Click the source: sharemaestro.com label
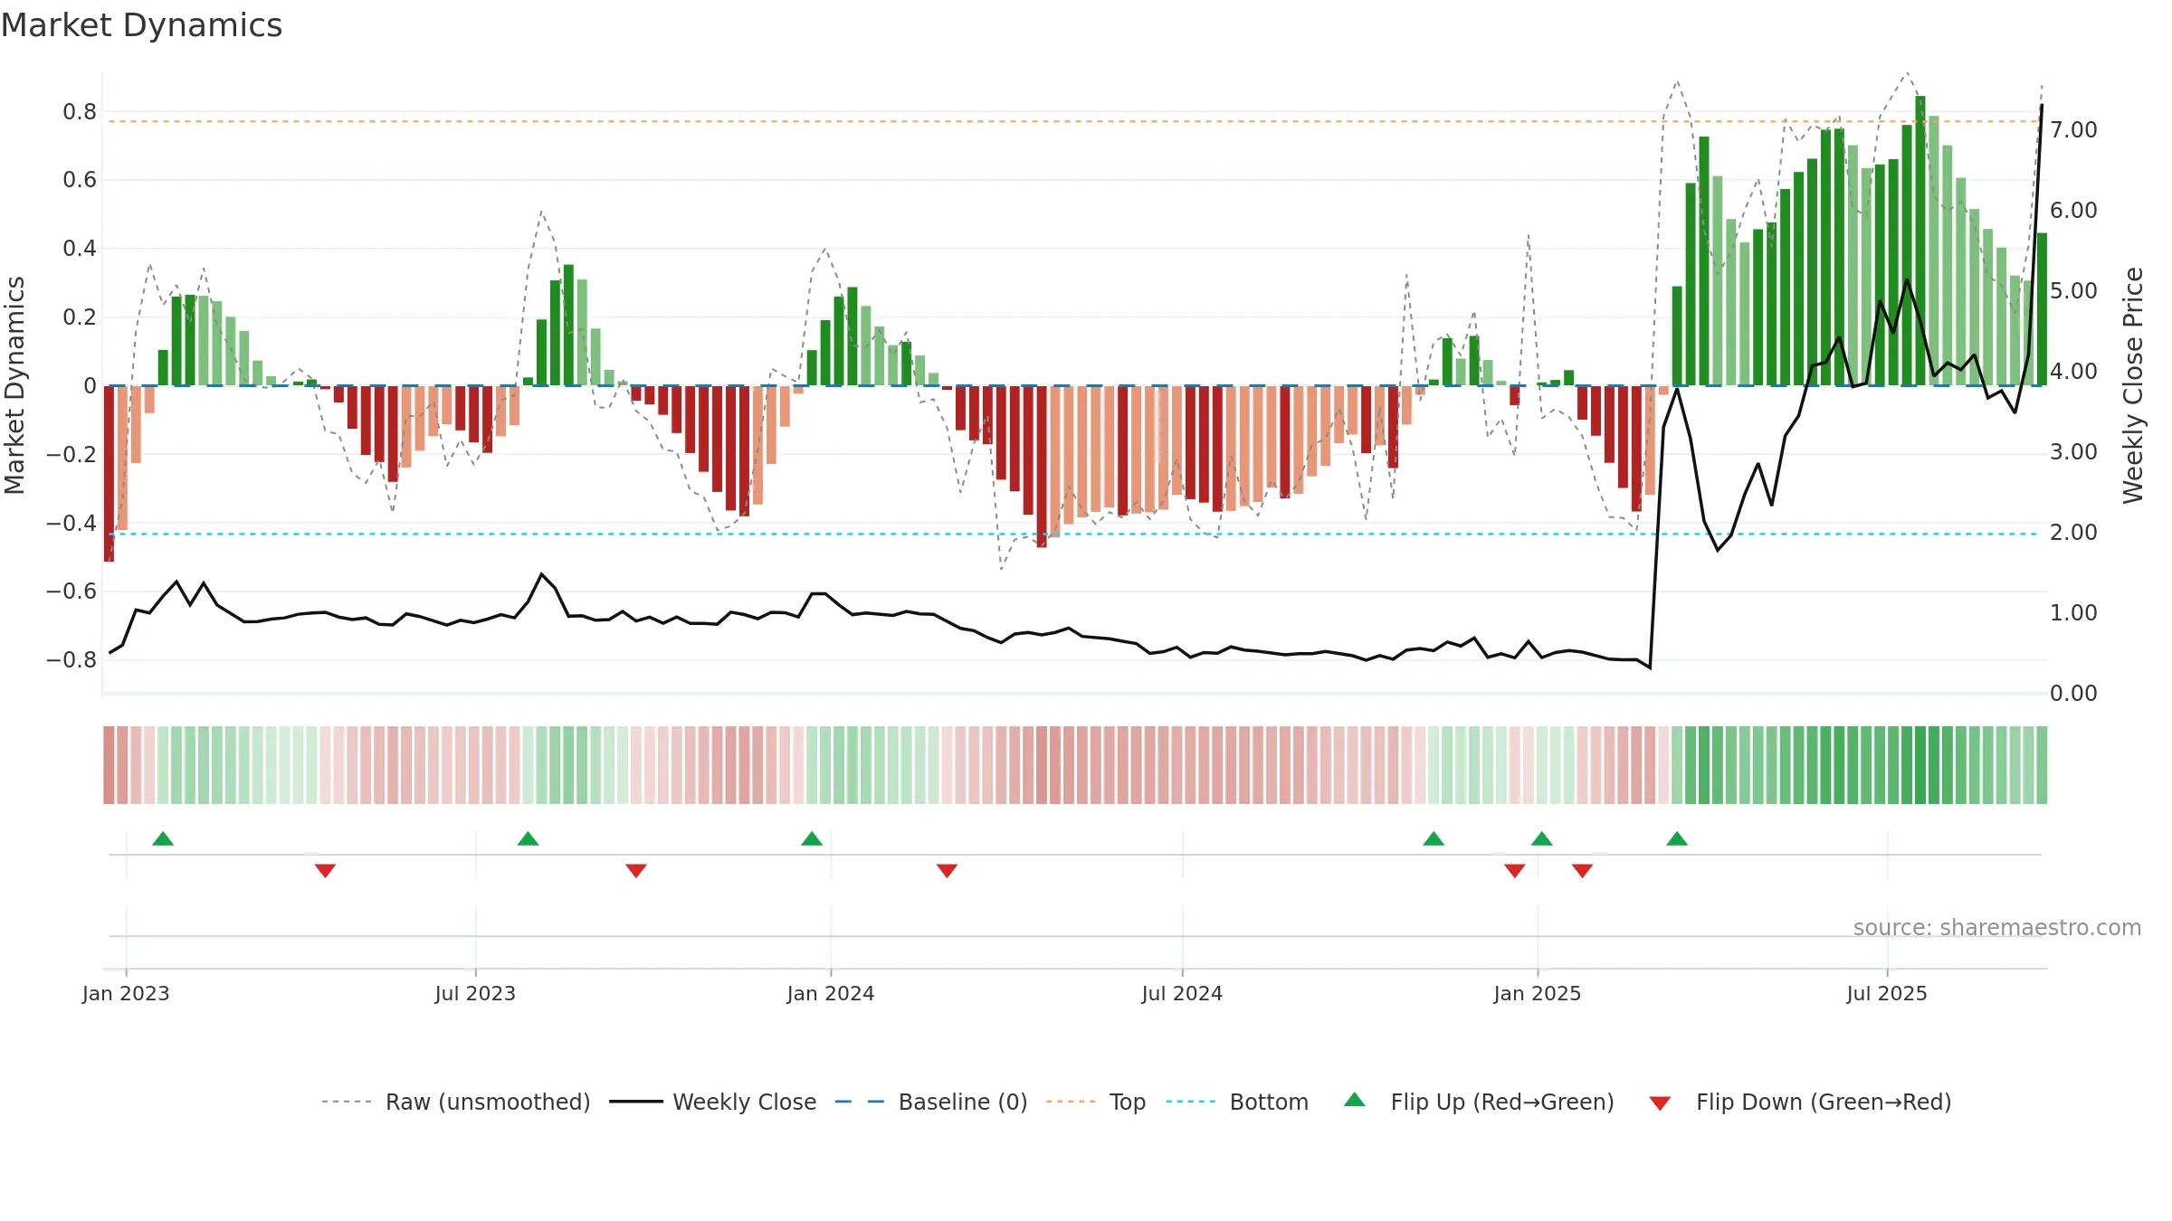Image resolution: width=2172 pixels, height=1221 pixels. 1997,927
